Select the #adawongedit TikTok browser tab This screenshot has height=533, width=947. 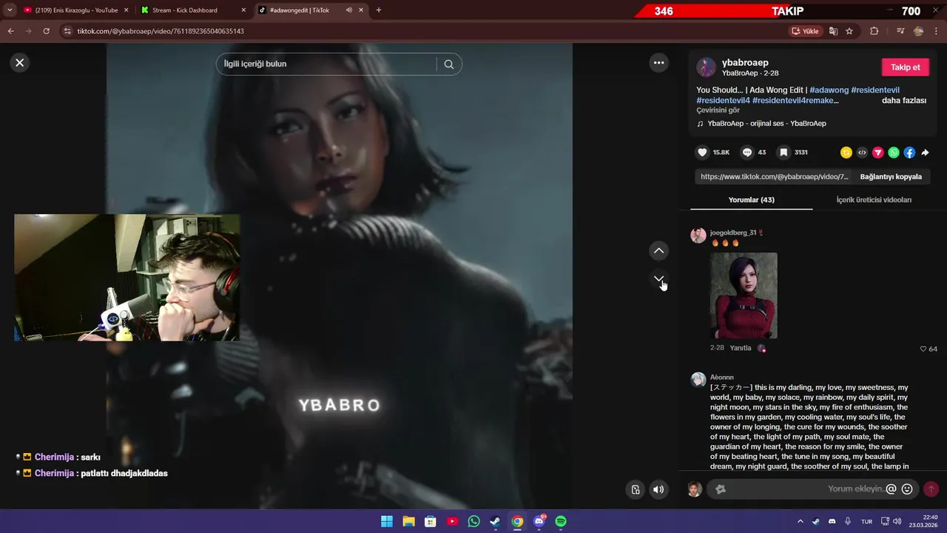click(300, 10)
